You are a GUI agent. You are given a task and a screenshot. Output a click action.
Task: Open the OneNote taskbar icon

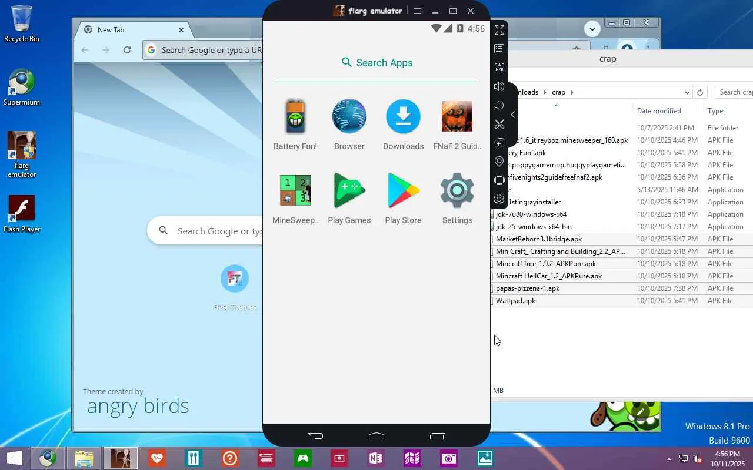point(375,458)
